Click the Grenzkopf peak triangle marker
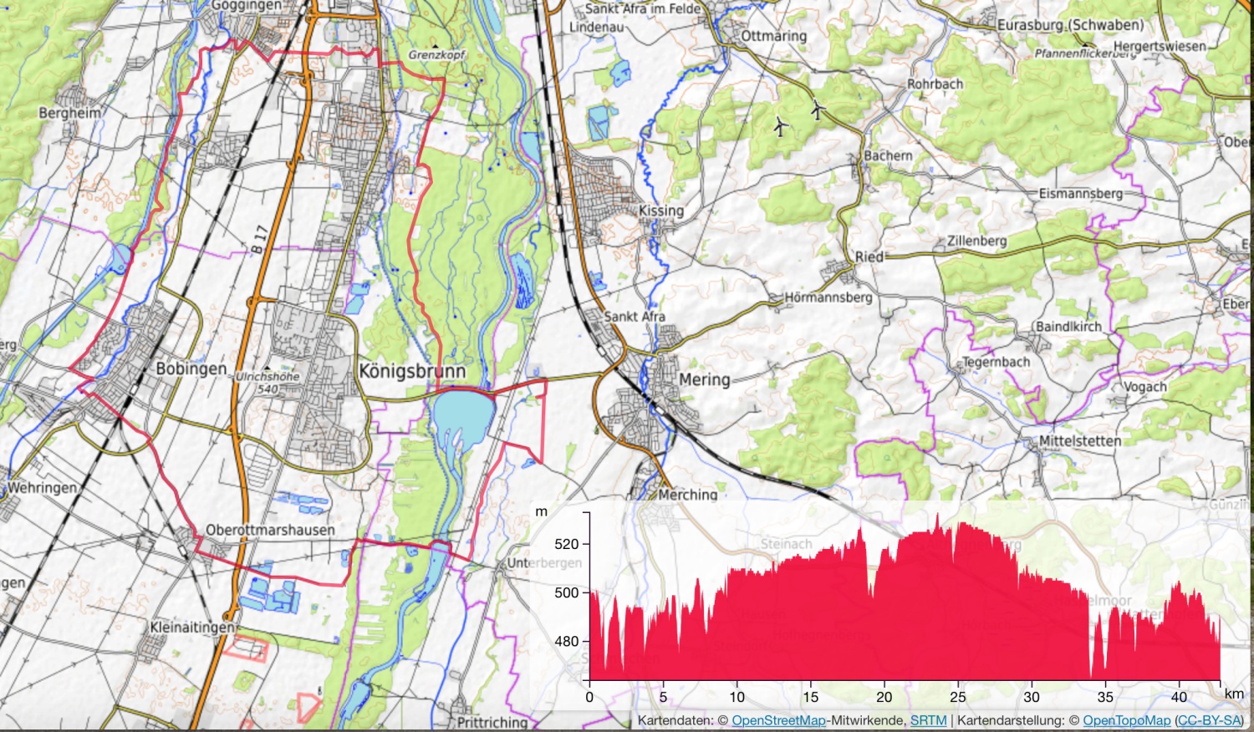This screenshot has width=1254, height=732. pyautogui.click(x=436, y=44)
